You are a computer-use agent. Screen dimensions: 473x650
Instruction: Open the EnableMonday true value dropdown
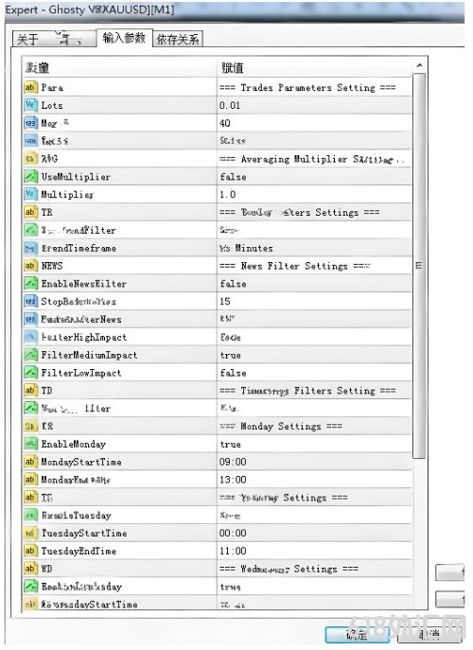pyautogui.click(x=314, y=444)
